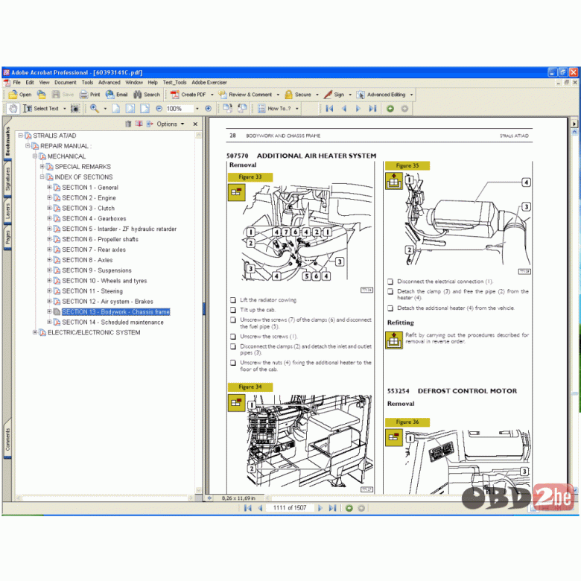Viewport: 581px width, 581px height.
Task: Open the Signatures side tab
Action: [x=7, y=180]
